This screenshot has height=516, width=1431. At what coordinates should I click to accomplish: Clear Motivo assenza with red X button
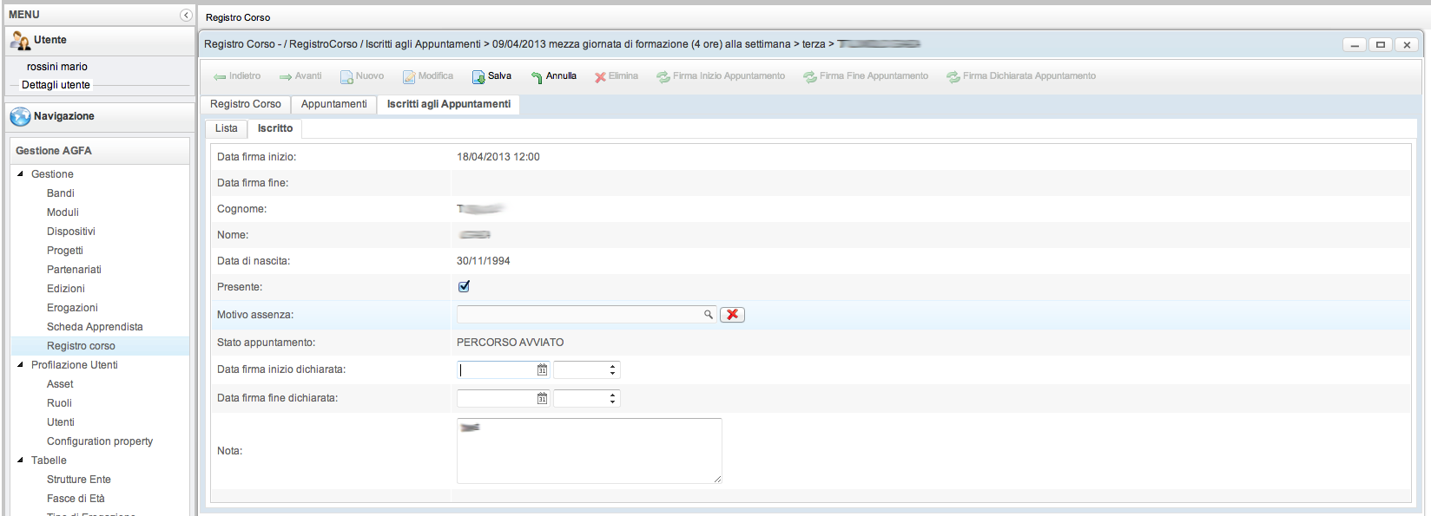tap(732, 315)
